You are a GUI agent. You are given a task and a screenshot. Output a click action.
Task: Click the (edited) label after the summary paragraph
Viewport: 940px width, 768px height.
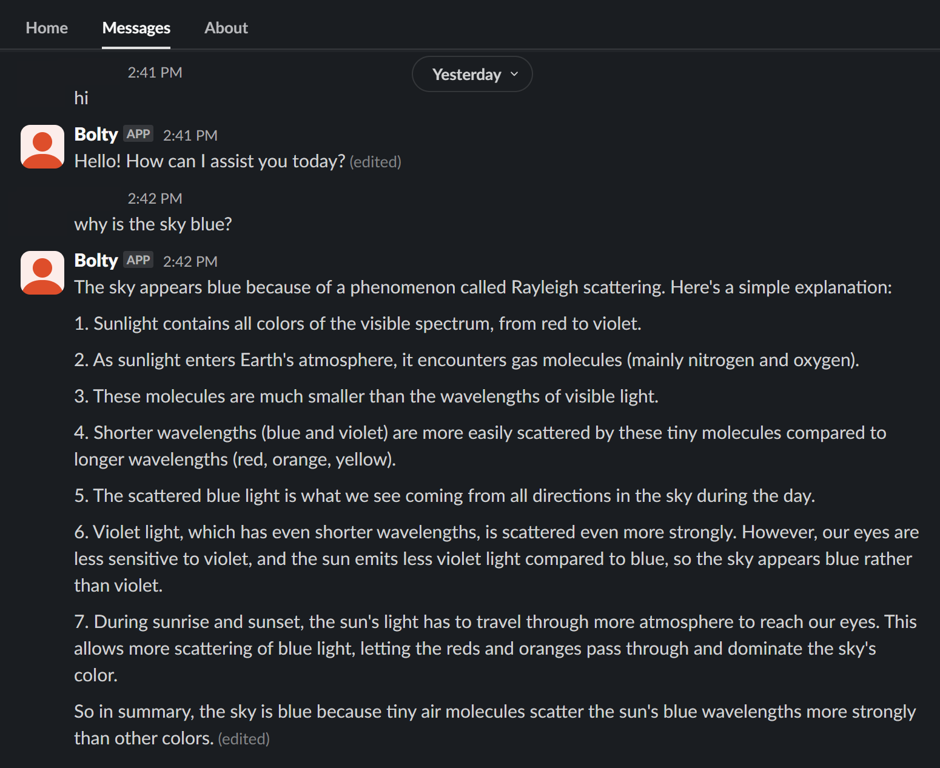pyautogui.click(x=244, y=739)
